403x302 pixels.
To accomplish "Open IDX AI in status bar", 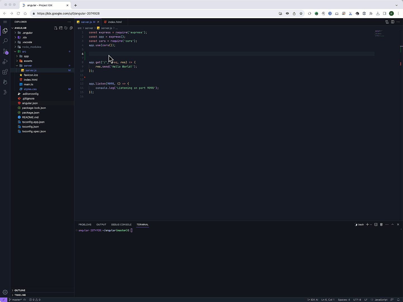I will pyautogui.click(x=313, y=300).
